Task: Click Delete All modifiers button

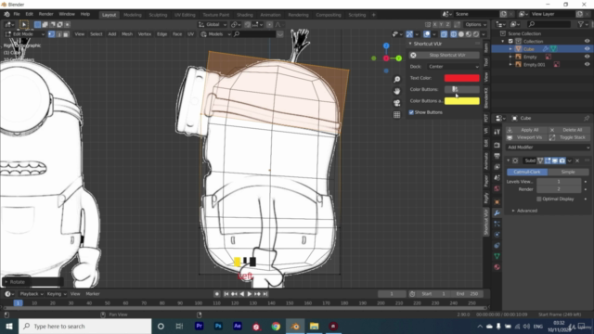Action: (569, 130)
